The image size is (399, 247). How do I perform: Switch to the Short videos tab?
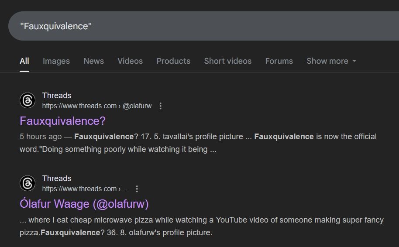coord(228,61)
